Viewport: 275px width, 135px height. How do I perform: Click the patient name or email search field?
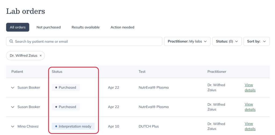tap(84, 41)
